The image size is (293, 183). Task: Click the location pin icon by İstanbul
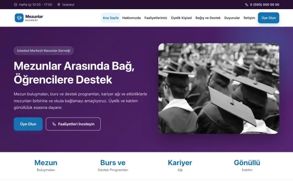tap(59, 5)
